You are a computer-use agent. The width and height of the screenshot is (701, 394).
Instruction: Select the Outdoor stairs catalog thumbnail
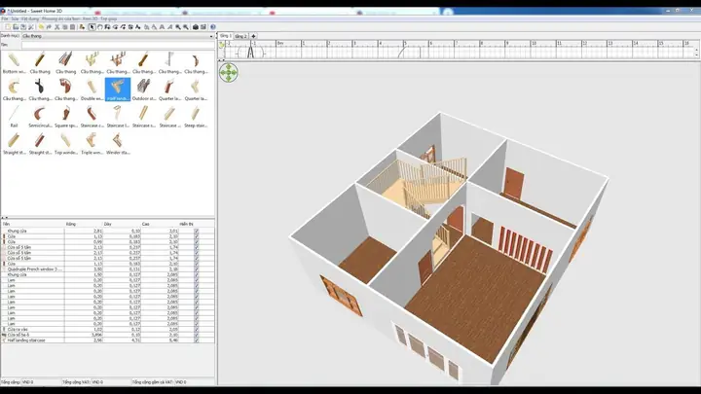tap(143, 90)
